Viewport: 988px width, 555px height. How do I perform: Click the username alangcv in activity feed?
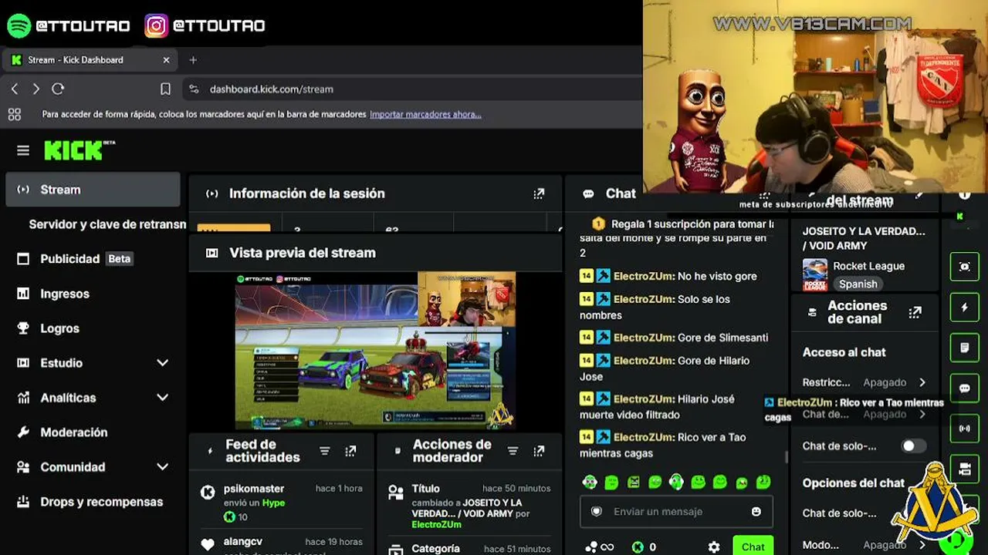[243, 542]
